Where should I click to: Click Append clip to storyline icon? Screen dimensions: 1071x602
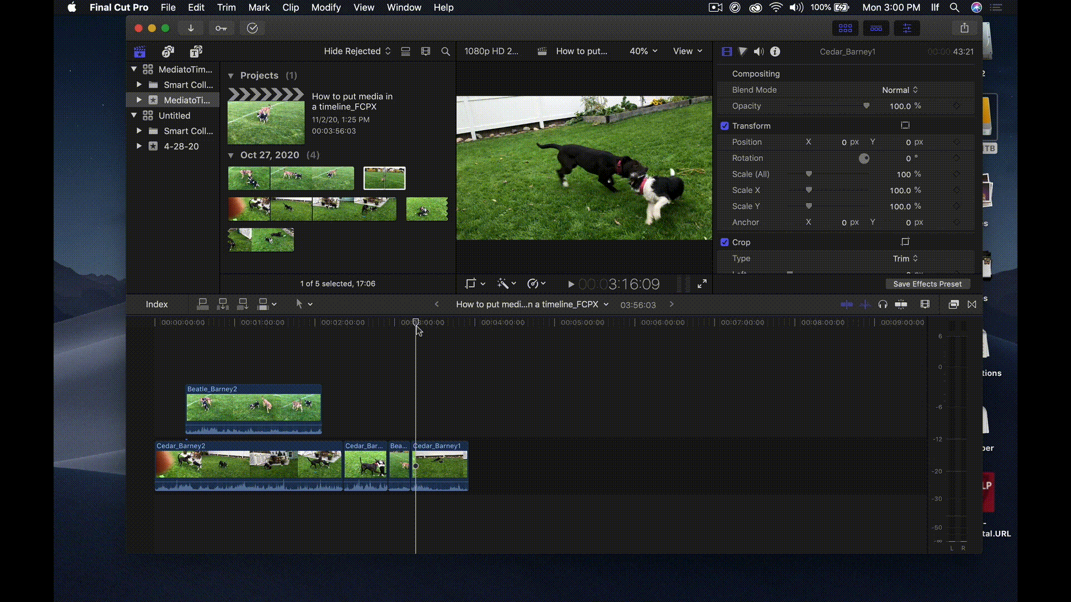click(243, 304)
